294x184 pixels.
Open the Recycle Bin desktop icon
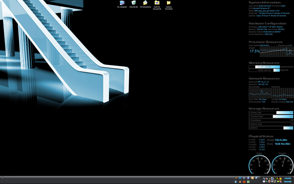(x=134, y=4)
